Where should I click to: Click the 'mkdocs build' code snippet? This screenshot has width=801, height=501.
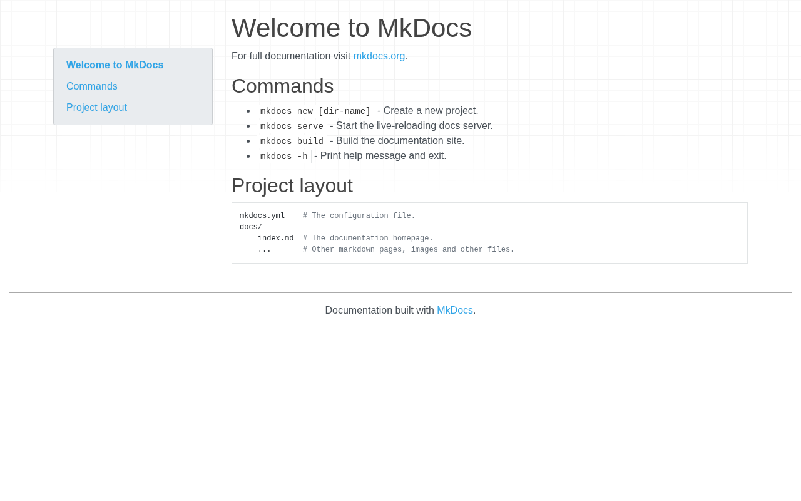pyautogui.click(x=292, y=142)
